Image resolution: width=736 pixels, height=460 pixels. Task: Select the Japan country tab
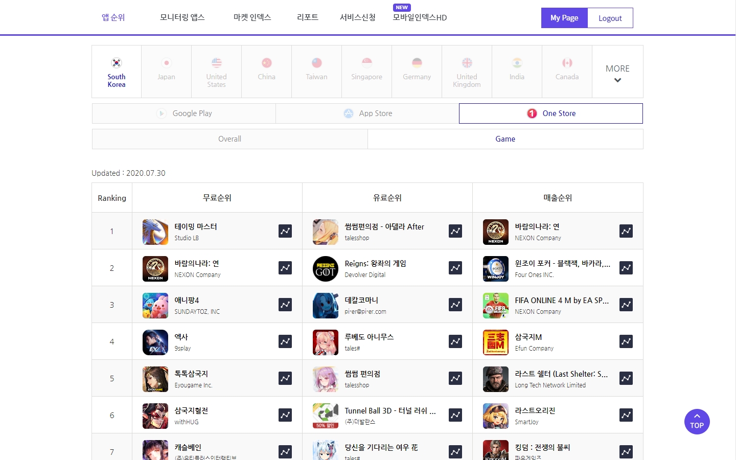tap(166, 72)
